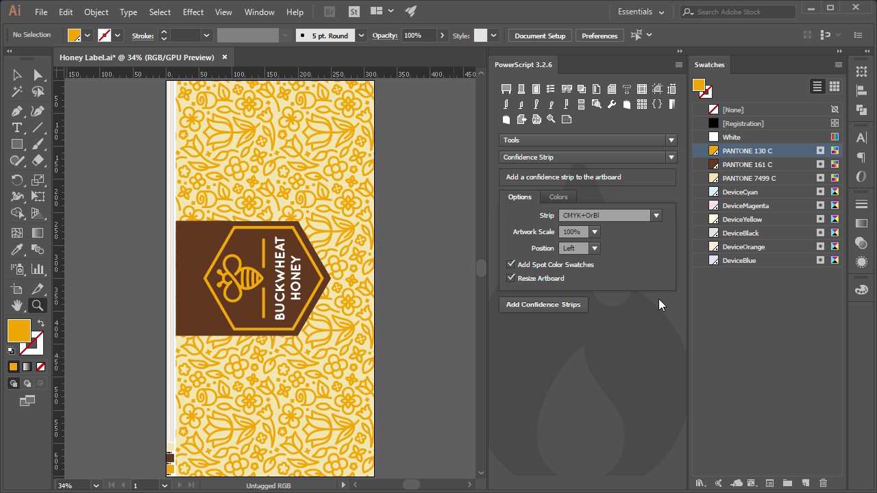Click the Preferences button
Viewport: 877px width, 493px height.
600,36
